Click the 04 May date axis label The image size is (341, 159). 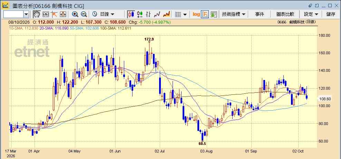coord(74,151)
